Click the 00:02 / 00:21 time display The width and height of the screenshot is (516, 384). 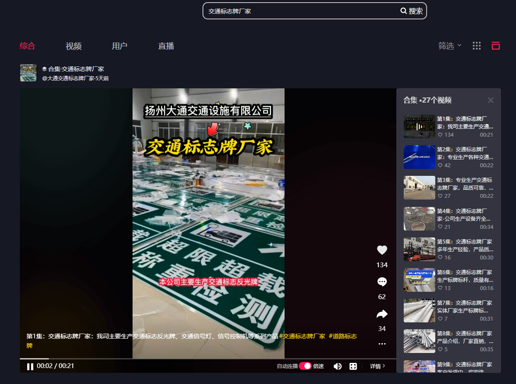pyautogui.click(x=55, y=366)
